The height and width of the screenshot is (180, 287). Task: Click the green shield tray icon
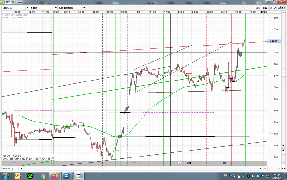243,176
